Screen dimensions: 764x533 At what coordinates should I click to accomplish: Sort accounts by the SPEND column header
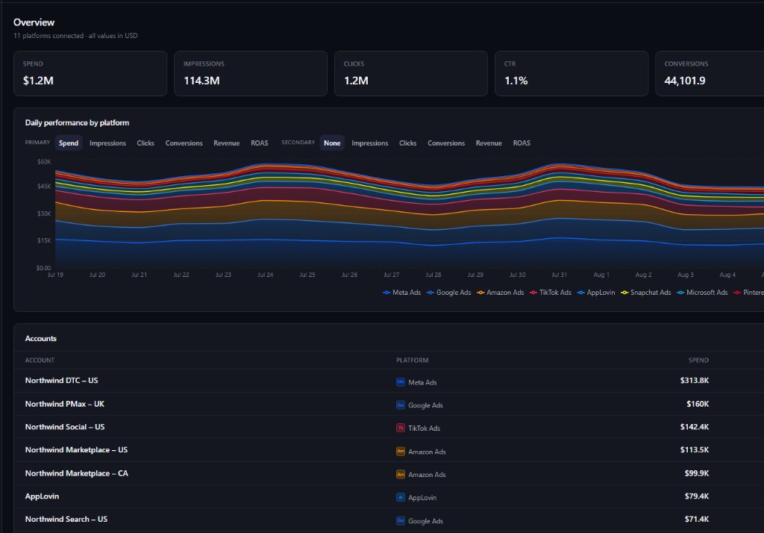tap(698, 361)
